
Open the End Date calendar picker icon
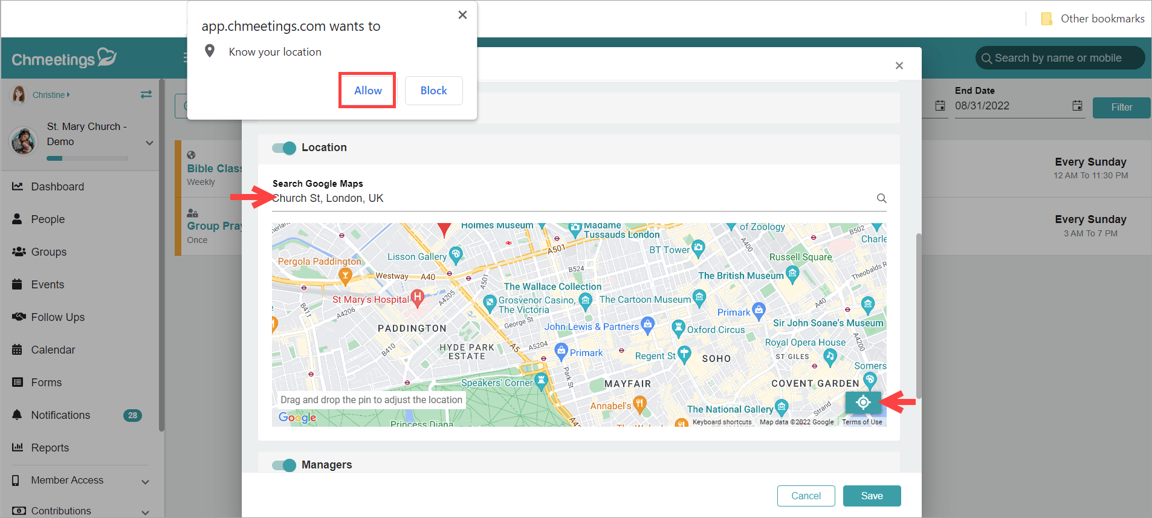pos(1077,106)
